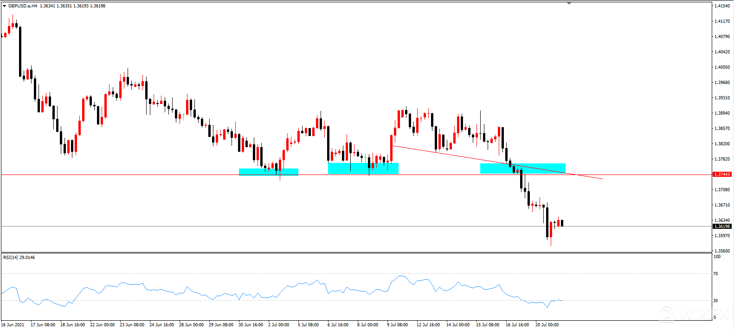Click the RSI 70 level label
Screen dimensions: 734x330
[715, 274]
